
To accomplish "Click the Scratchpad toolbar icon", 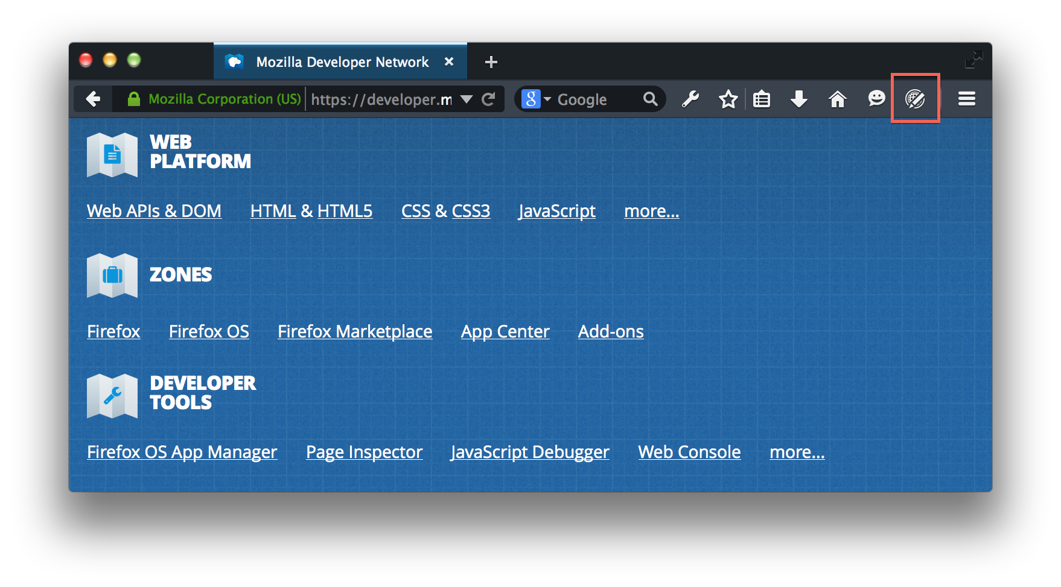I will pyautogui.click(x=915, y=99).
